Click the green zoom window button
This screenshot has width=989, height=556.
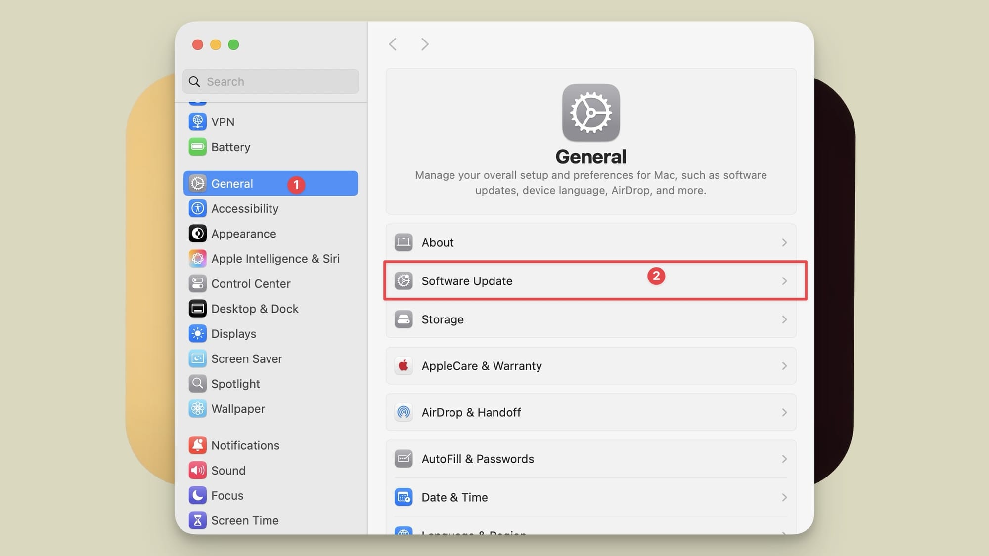[x=233, y=45]
